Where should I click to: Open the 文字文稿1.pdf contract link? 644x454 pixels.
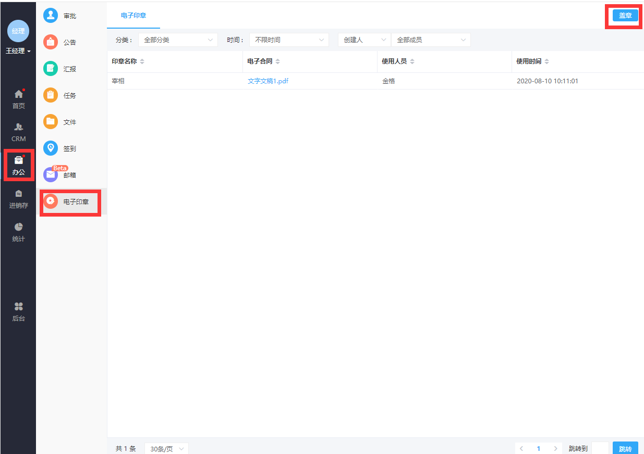[268, 81]
